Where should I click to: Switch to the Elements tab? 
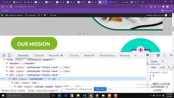tap(23, 56)
